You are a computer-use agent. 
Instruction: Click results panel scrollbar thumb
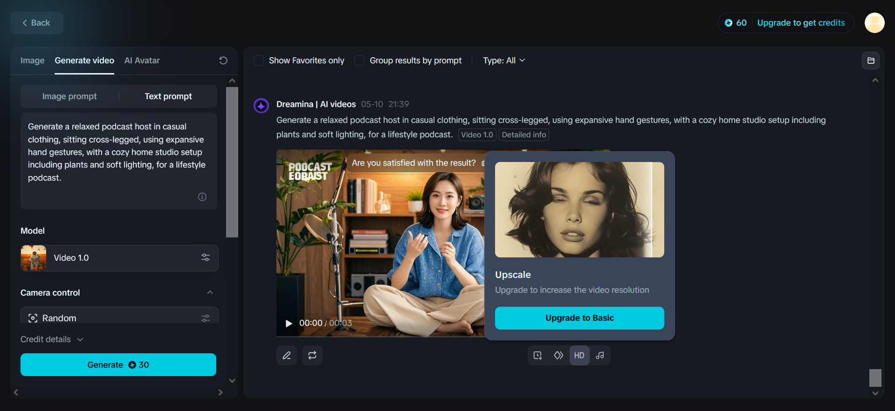click(875, 378)
